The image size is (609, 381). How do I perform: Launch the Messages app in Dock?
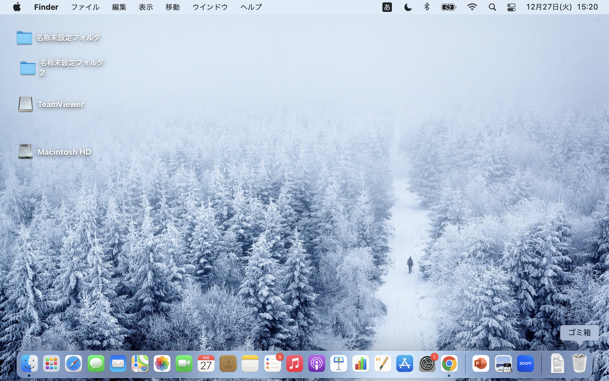pyautogui.click(x=96, y=363)
